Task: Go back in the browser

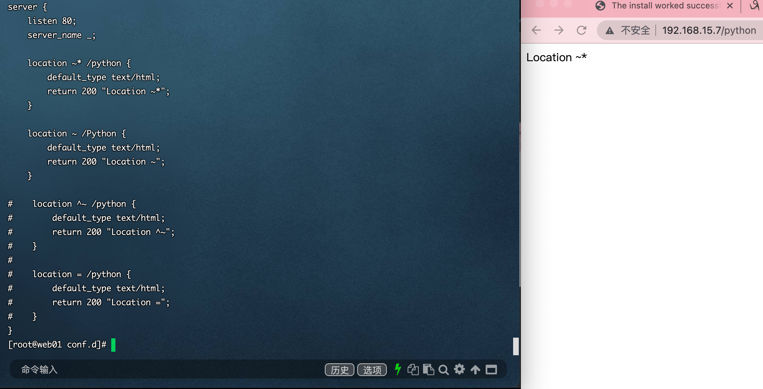Action: pyautogui.click(x=536, y=30)
